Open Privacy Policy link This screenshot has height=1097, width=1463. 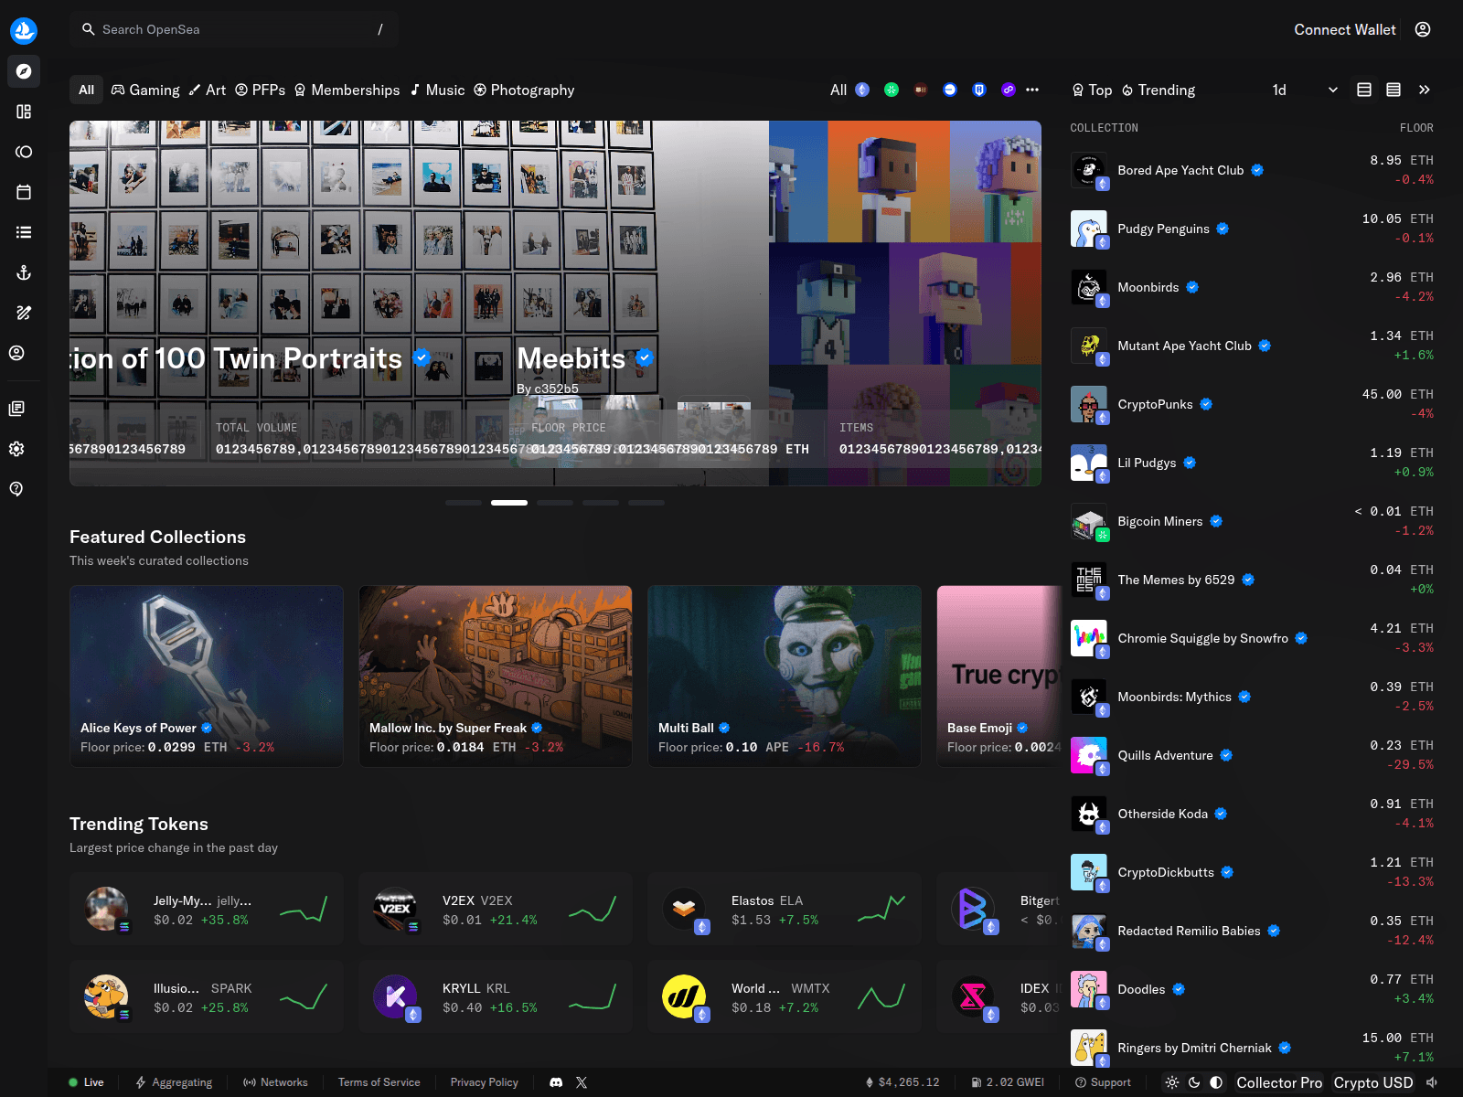(484, 1082)
